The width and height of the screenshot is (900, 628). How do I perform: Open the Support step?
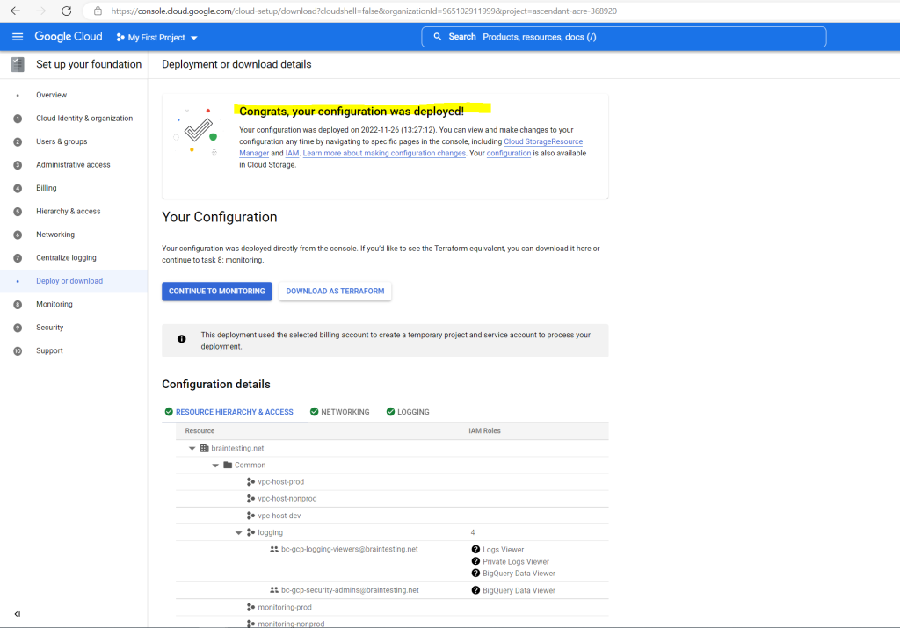pyautogui.click(x=49, y=350)
